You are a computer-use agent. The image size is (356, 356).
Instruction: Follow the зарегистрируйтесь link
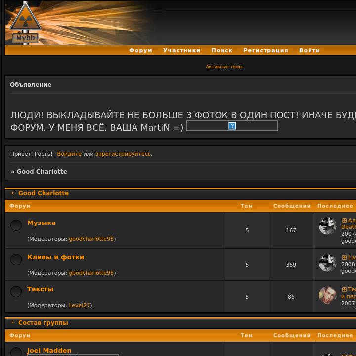click(123, 154)
